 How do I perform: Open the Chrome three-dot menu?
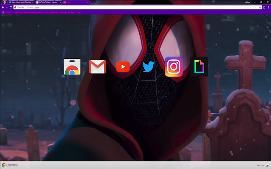[268, 8]
